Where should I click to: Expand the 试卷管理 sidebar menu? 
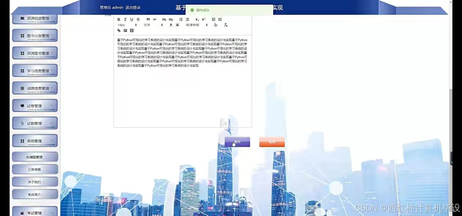[35, 105]
